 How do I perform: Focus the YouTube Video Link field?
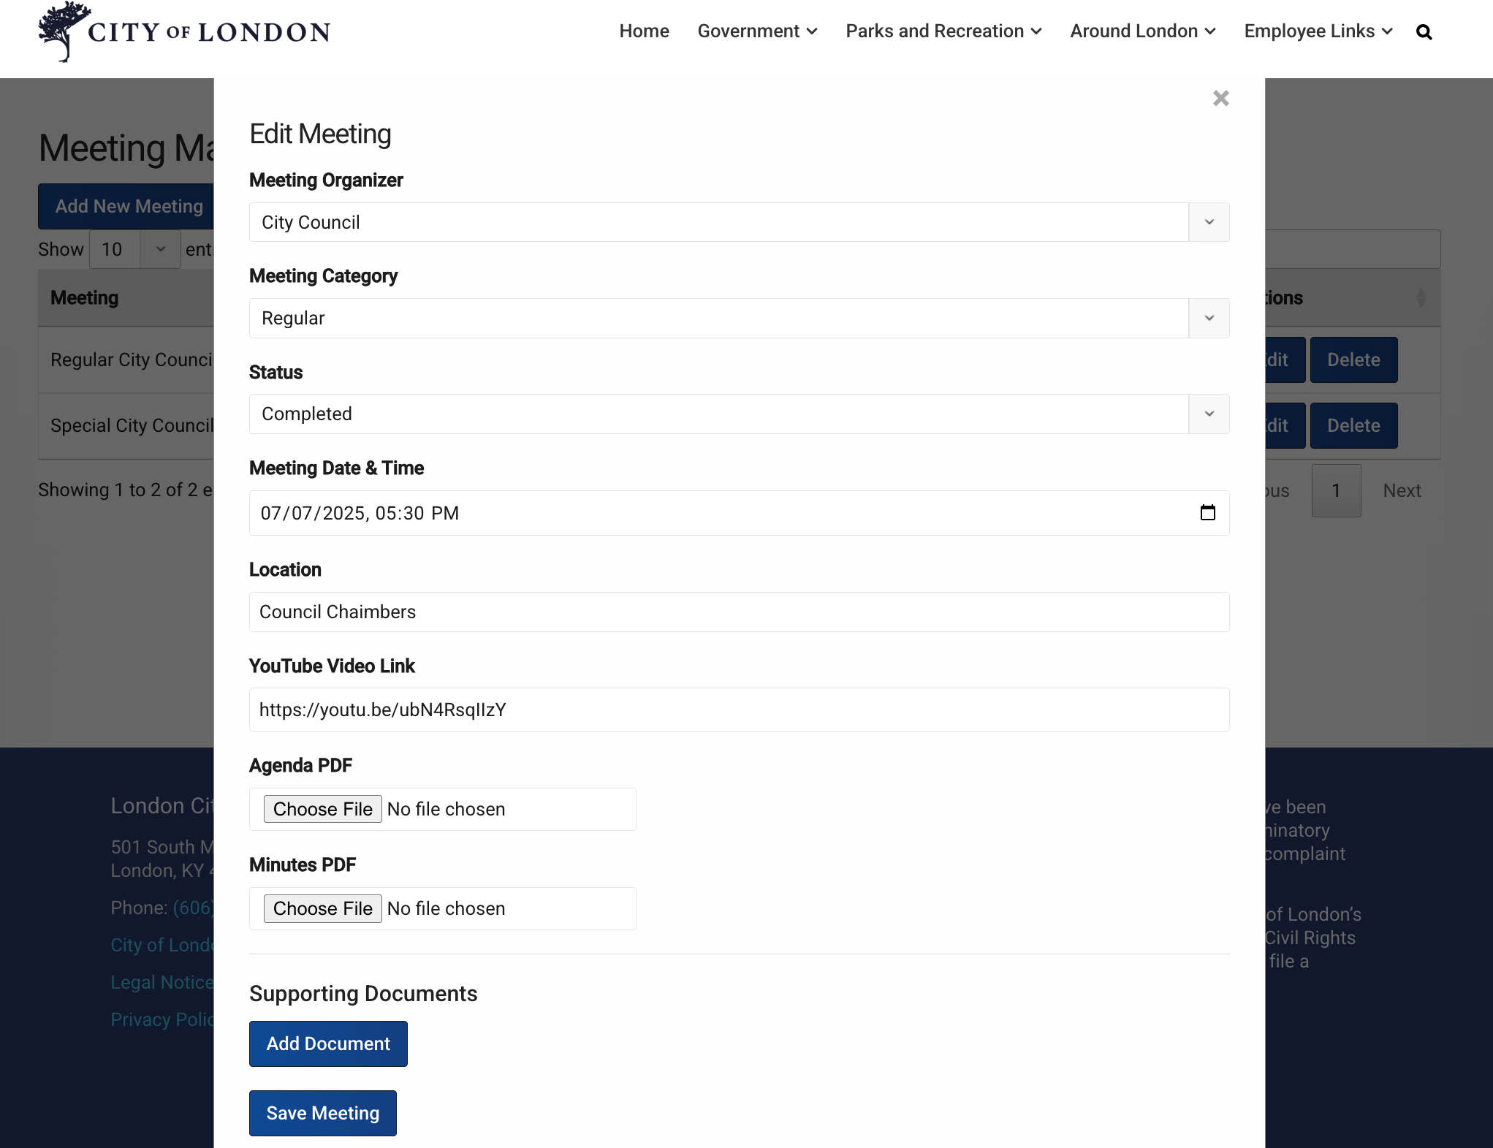(738, 710)
